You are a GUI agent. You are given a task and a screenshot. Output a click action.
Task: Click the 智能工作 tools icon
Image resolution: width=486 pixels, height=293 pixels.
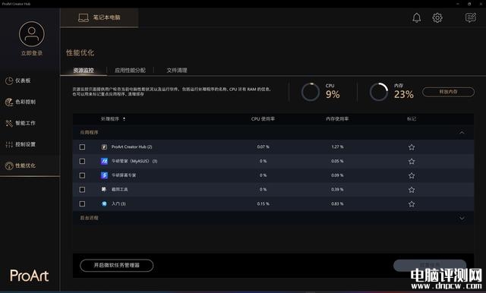click(9, 123)
